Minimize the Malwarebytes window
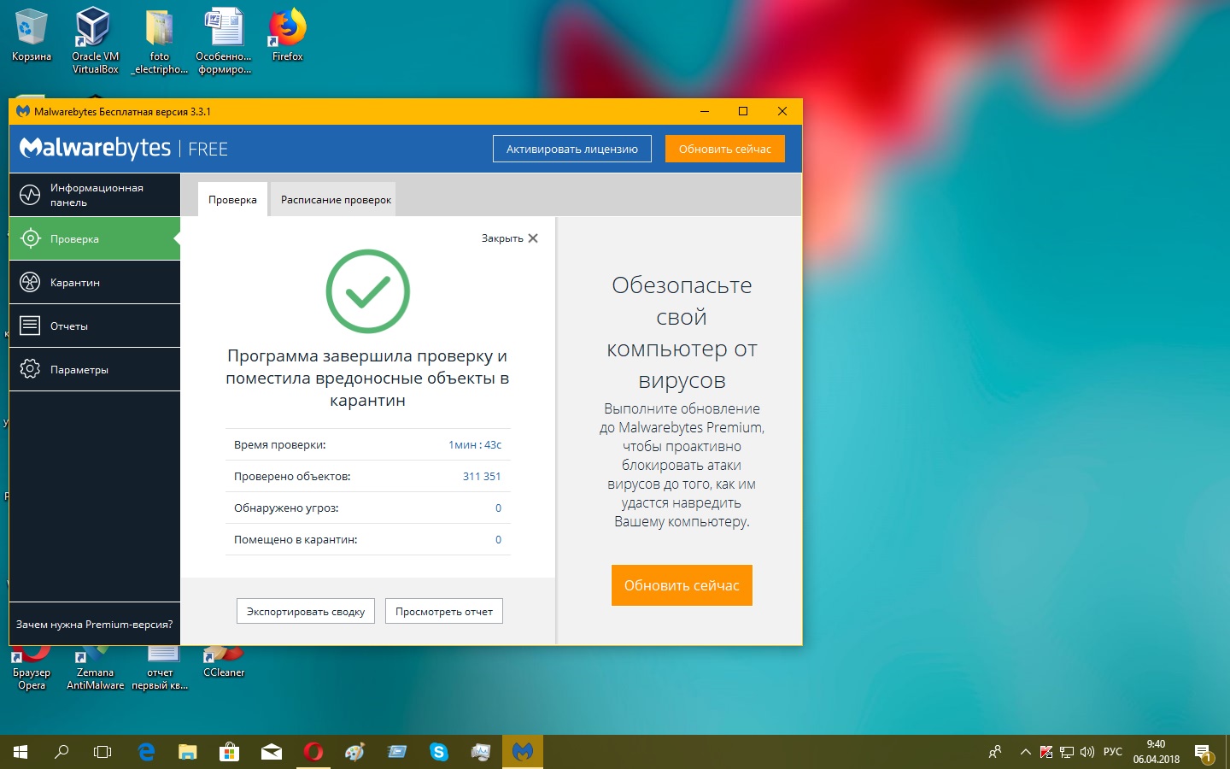 (x=705, y=111)
